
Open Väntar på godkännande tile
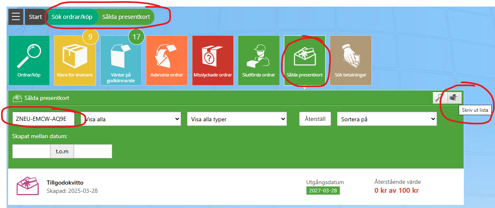point(121,60)
